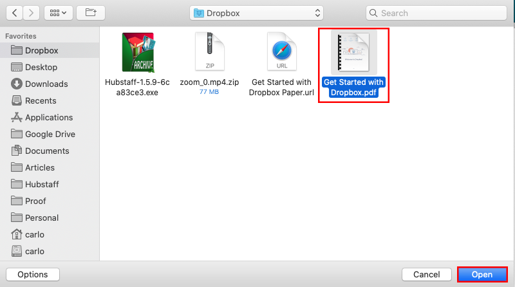Click the Proof folder icon

[17, 201]
